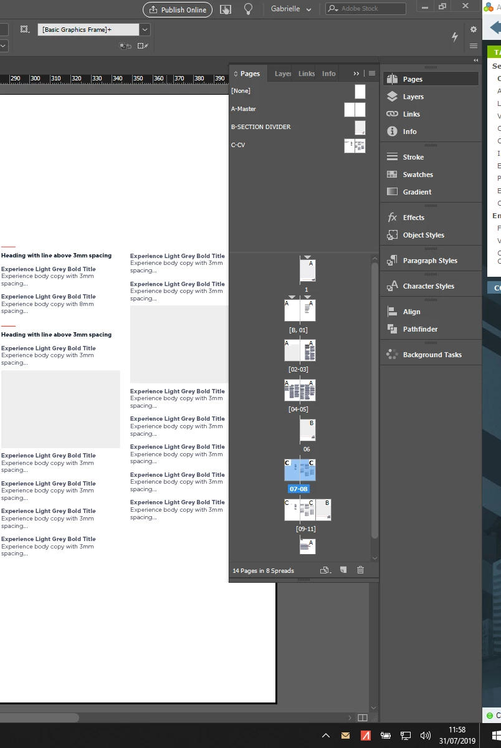
Task: Open the Align panel
Action: (x=431, y=312)
